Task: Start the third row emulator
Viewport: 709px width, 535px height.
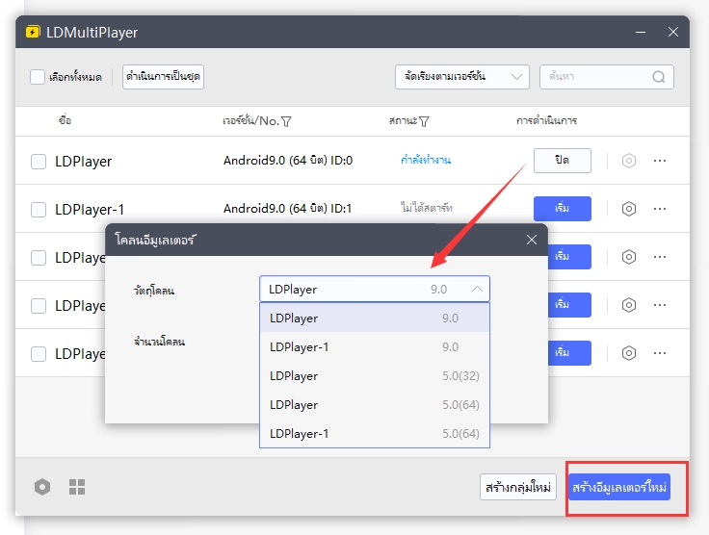Action: tap(569, 257)
